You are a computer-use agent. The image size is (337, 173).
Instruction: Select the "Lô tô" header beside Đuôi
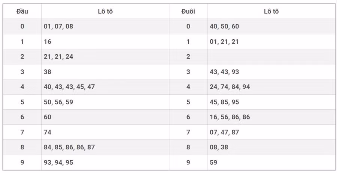(x=271, y=11)
